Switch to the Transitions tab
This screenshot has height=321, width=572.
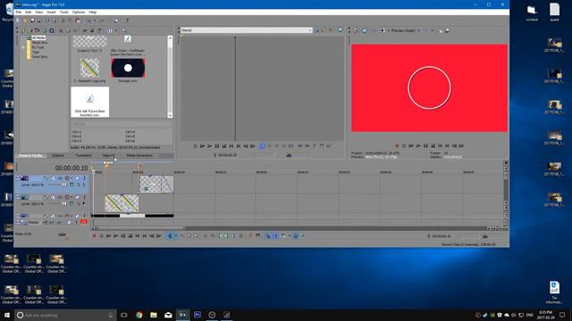pos(83,155)
